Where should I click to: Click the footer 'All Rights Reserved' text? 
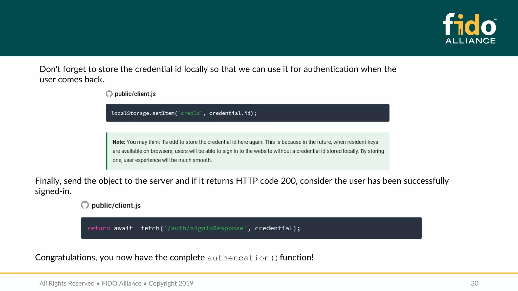(67, 283)
